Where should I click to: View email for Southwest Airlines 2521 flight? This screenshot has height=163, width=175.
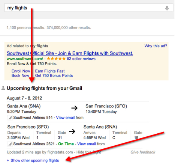click(87, 144)
